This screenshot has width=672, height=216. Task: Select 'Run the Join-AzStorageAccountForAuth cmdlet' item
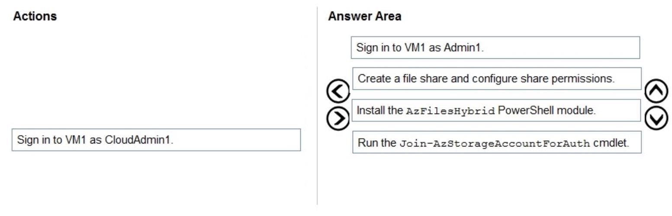click(497, 142)
